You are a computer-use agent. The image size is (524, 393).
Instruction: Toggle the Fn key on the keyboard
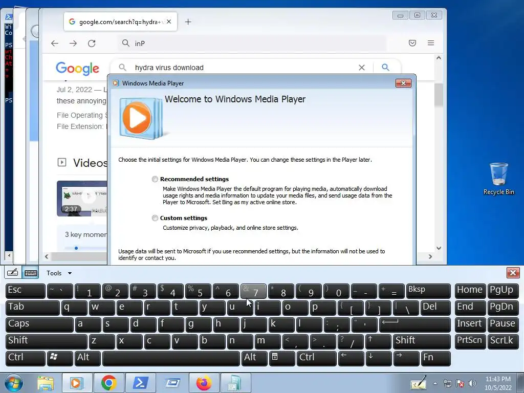click(435, 358)
